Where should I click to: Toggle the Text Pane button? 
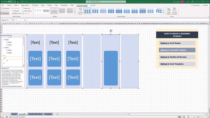pos(5,13)
